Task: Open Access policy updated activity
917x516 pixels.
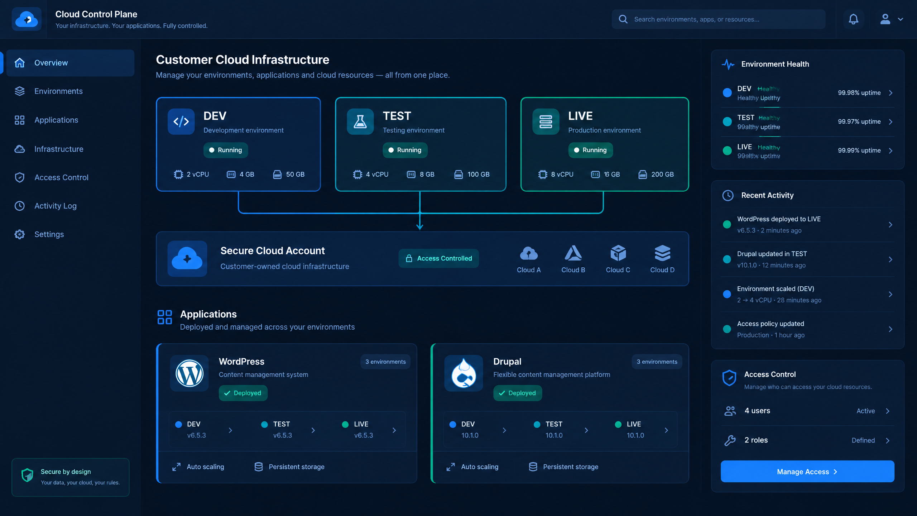Action: (807, 329)
